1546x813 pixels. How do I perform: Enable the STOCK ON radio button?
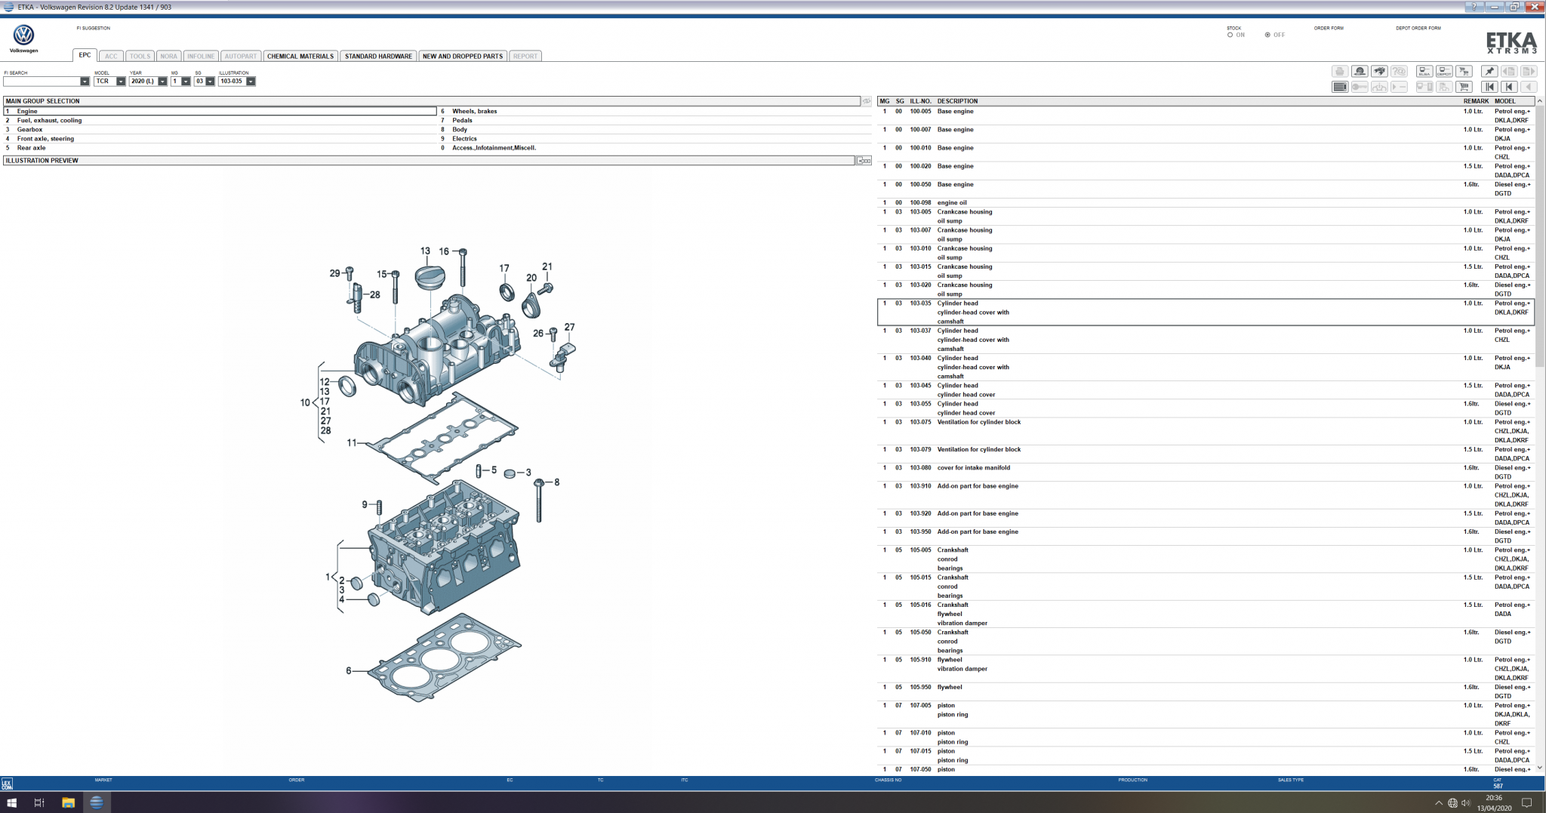point(1230,34)
